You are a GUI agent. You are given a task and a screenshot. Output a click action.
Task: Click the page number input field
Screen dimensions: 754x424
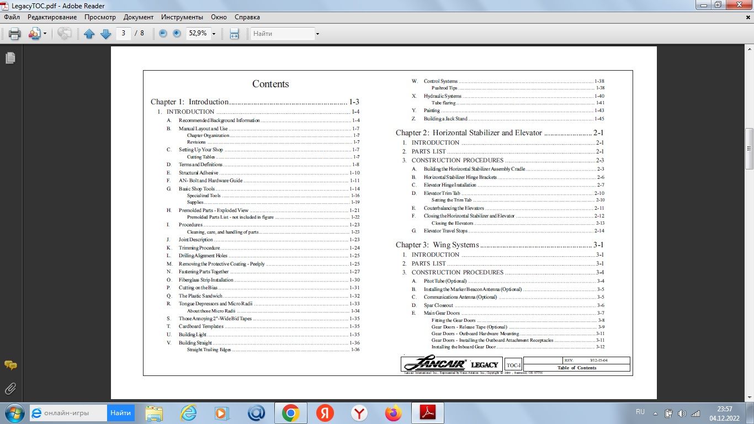123,33
